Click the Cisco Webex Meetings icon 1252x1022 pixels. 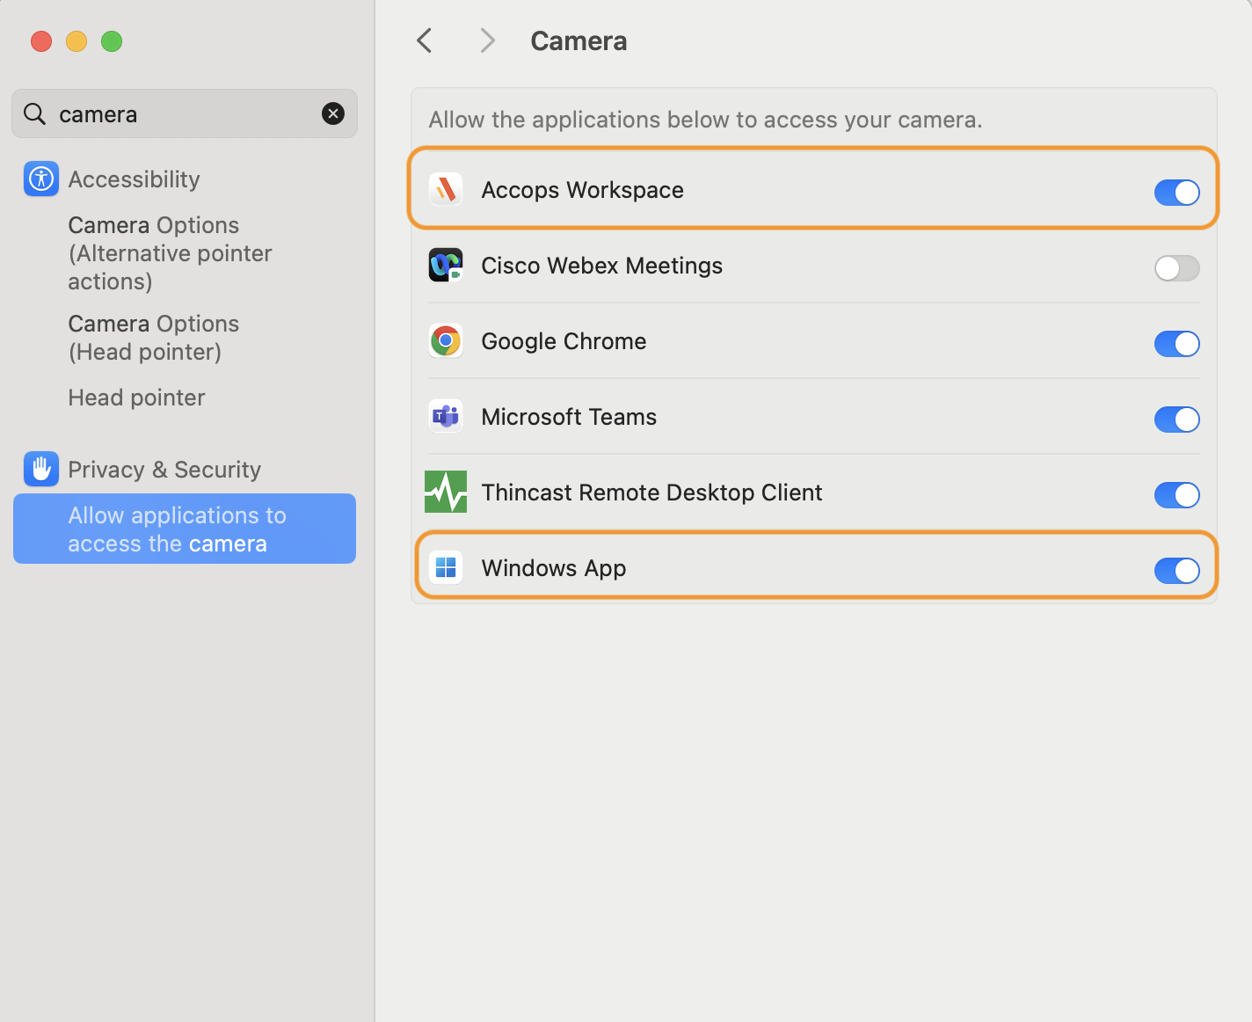pyautogui.click(x=446, y=266)
